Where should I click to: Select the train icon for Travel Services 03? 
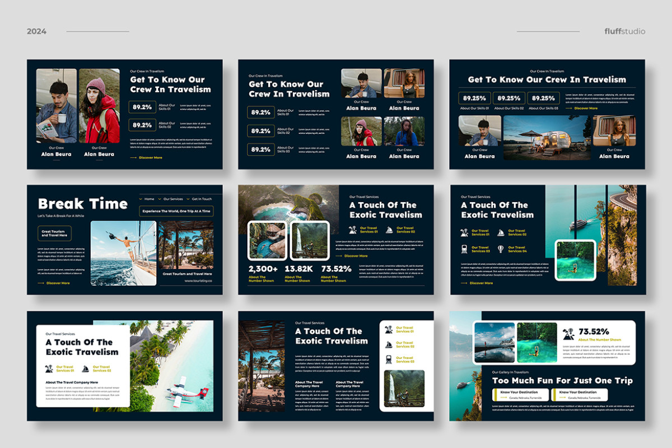(464, 249)
